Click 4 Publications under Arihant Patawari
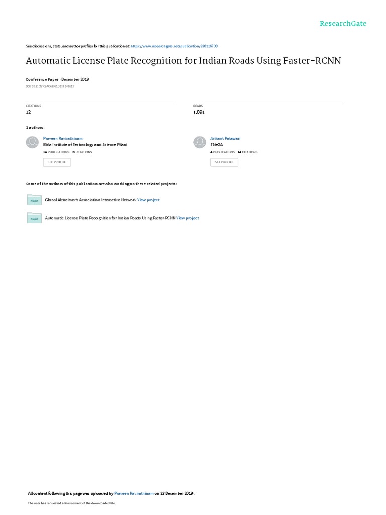This screenshot has width=386, height=515. pyautogui.click(x=223, y=152)
